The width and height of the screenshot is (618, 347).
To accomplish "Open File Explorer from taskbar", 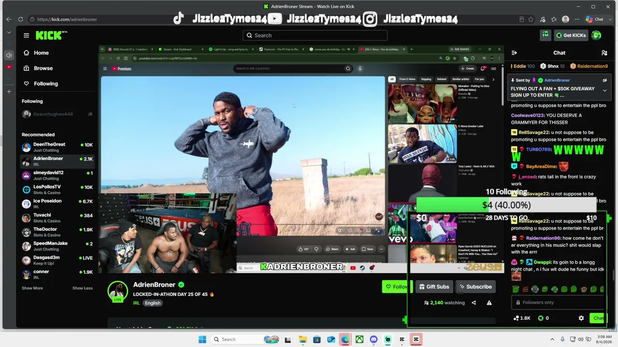I will [302, 339].
